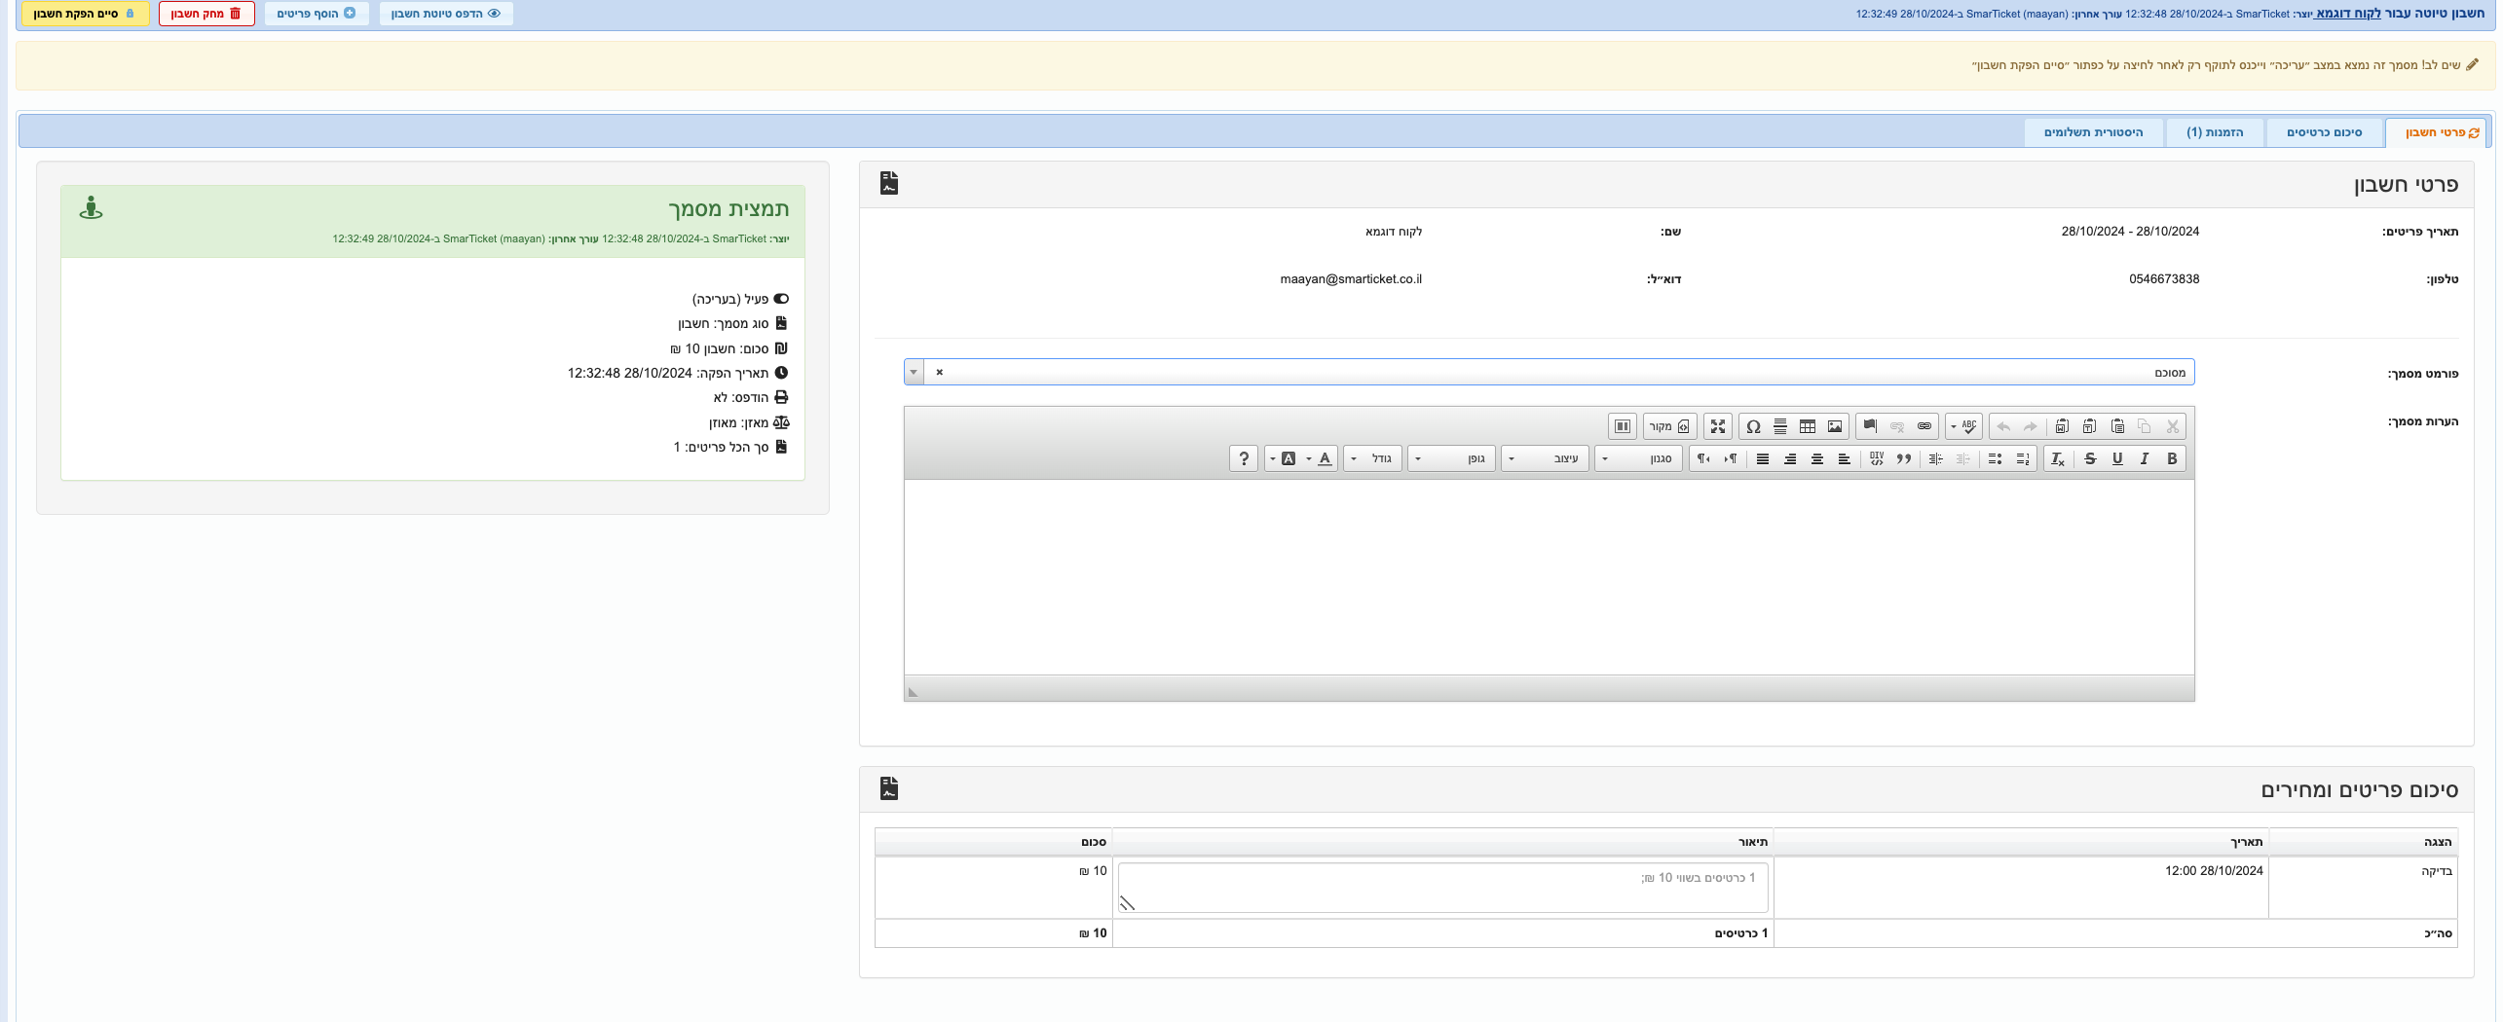Open the editor help question mark
The width and height of the screenshot is (2503, 1022).
pos(1244,458)
